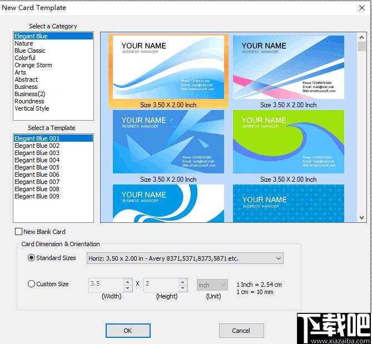Expand the inch unit dropdown
The image size is (372, 344).
pyautogui.click(x=212, y=285)
